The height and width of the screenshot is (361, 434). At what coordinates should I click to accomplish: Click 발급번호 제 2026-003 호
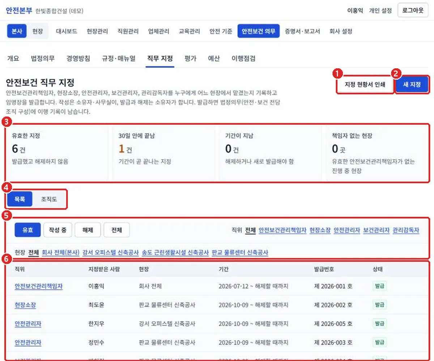pos(333,343)
